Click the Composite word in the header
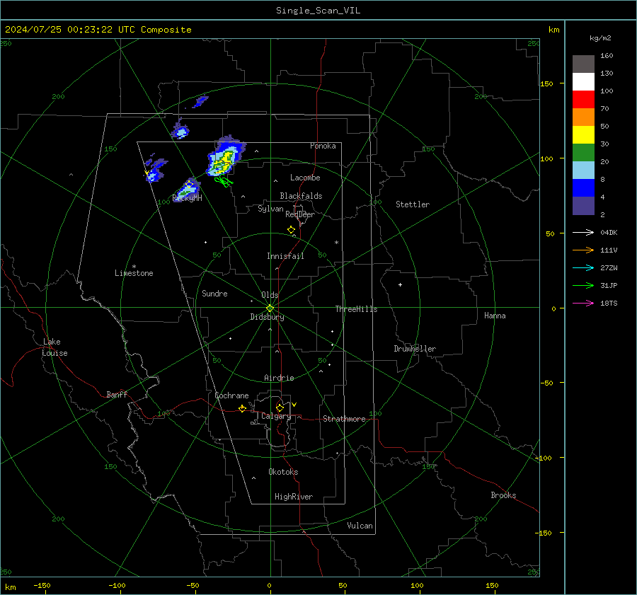 click(x=166, y=30)
